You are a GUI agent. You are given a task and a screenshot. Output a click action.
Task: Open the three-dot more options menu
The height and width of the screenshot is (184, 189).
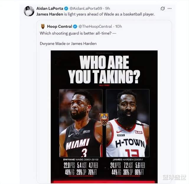pos(170,9)
